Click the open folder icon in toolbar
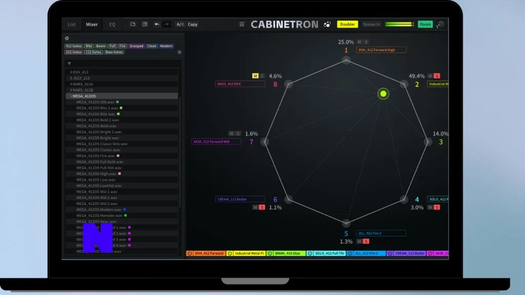 (x=133, y=25)
